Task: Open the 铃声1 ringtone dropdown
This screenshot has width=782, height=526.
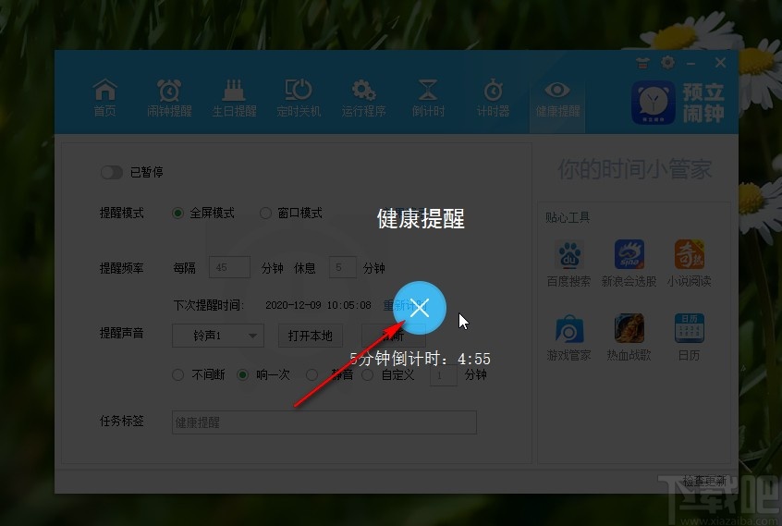Action: [x=218, y=336]
